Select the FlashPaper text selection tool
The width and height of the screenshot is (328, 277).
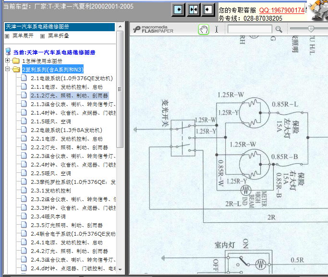217,29
